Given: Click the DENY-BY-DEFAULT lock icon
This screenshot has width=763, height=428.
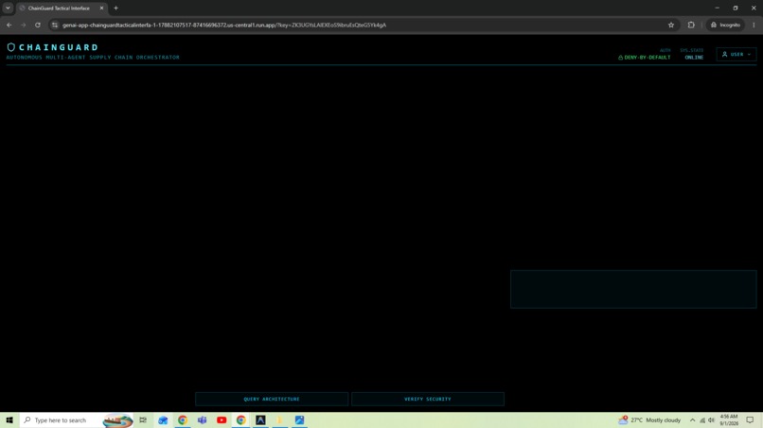Looking at the screenshot, I should click(x=620, y=58).
